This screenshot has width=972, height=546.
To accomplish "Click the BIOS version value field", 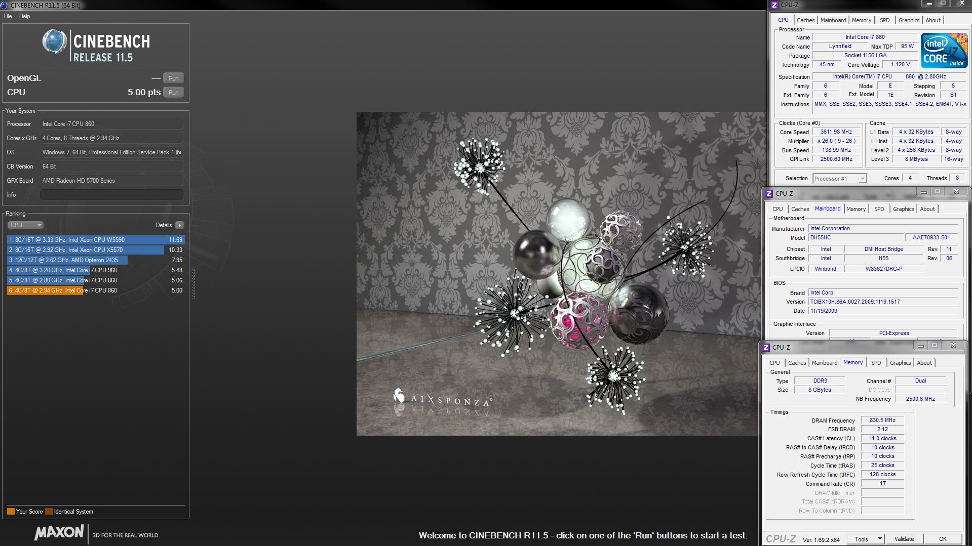I will pyautogui.click(x=883, y=302).
